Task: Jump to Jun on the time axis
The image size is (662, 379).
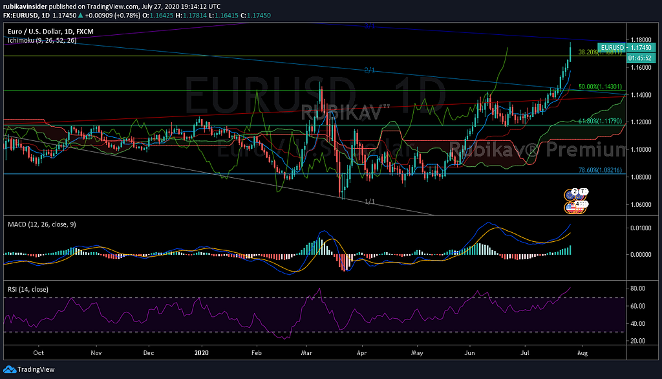Action: pos(469,352)
